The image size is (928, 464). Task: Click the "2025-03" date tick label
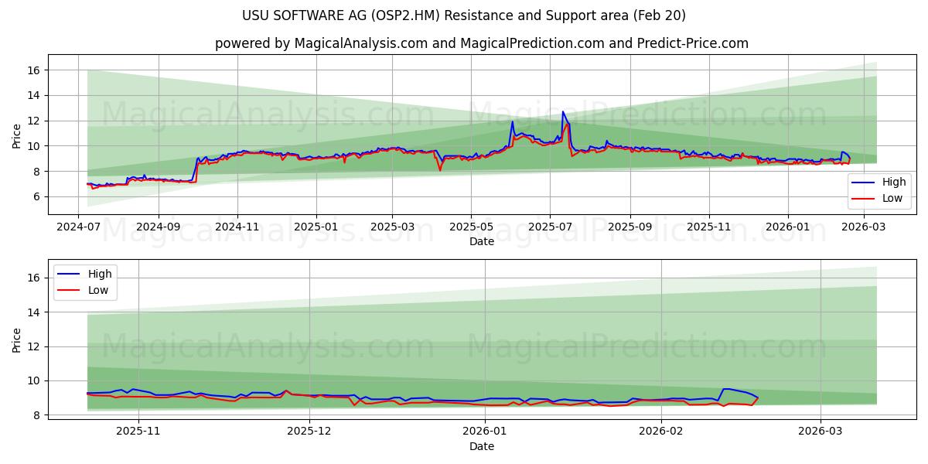391,227
